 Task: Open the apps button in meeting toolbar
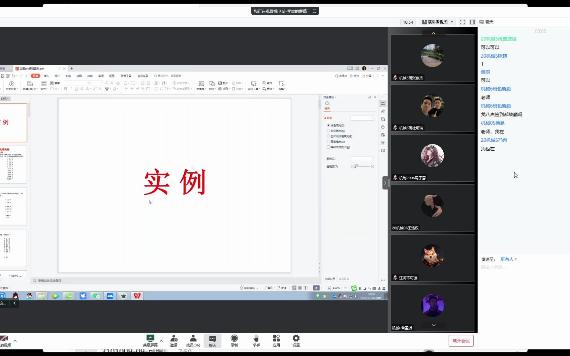coord(276,341)
